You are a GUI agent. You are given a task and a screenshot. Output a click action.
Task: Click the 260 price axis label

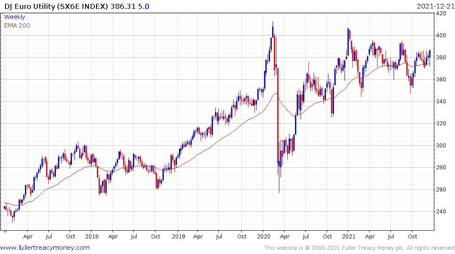[441, 190]
